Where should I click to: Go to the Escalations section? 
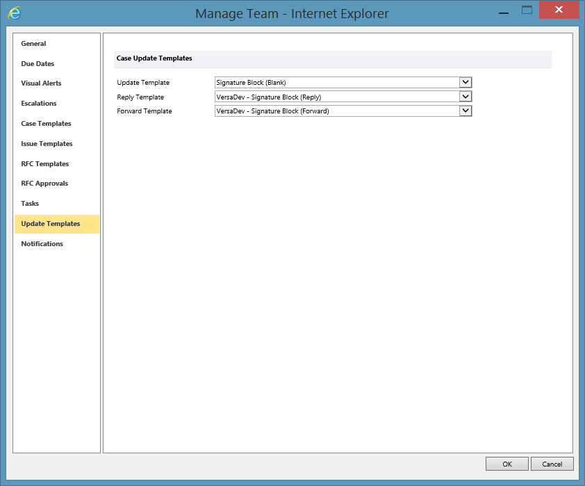(x=39, y=104)
